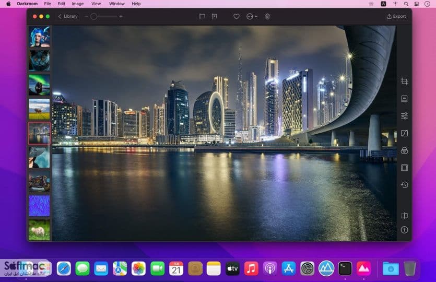Open the Apple menu
This screenshot has width=436, height=282.
[8, 4]
